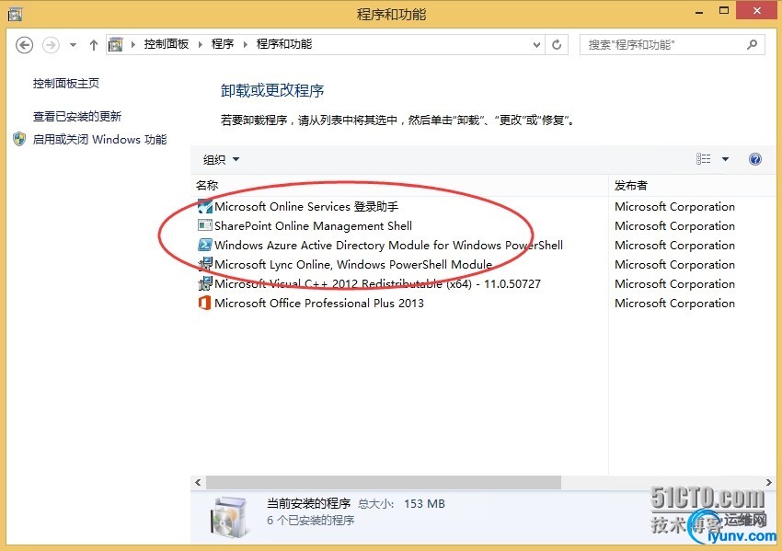This screenshot has height=551, width=782.
Task: Click the Visual C++ 2012 Redistributable icon
Action: point(205,283)
